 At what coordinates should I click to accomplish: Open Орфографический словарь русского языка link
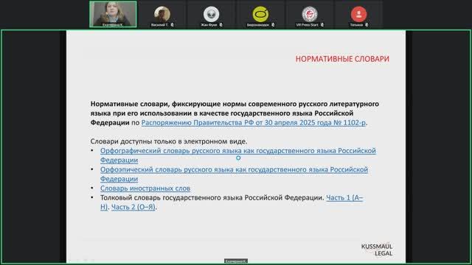point(237,155)
